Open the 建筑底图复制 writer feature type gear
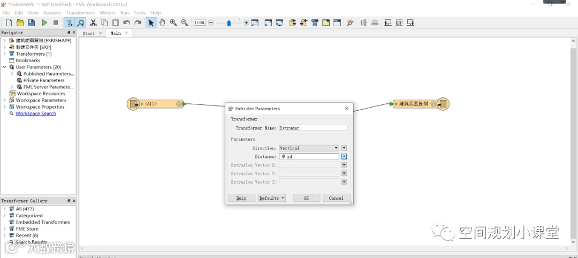The image size is (578, 258). pos(433,104)
